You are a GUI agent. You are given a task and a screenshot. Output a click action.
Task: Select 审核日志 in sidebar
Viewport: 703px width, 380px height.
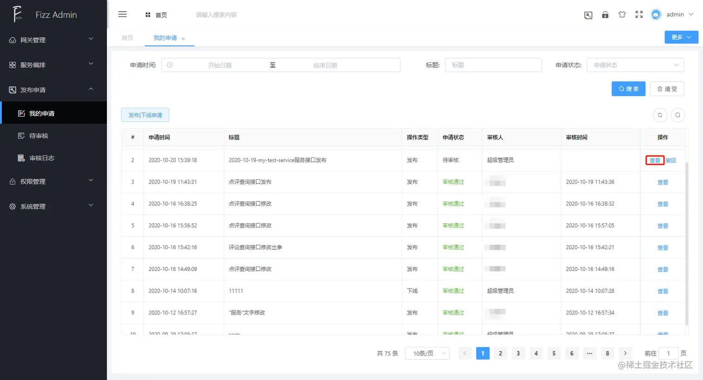53,158
